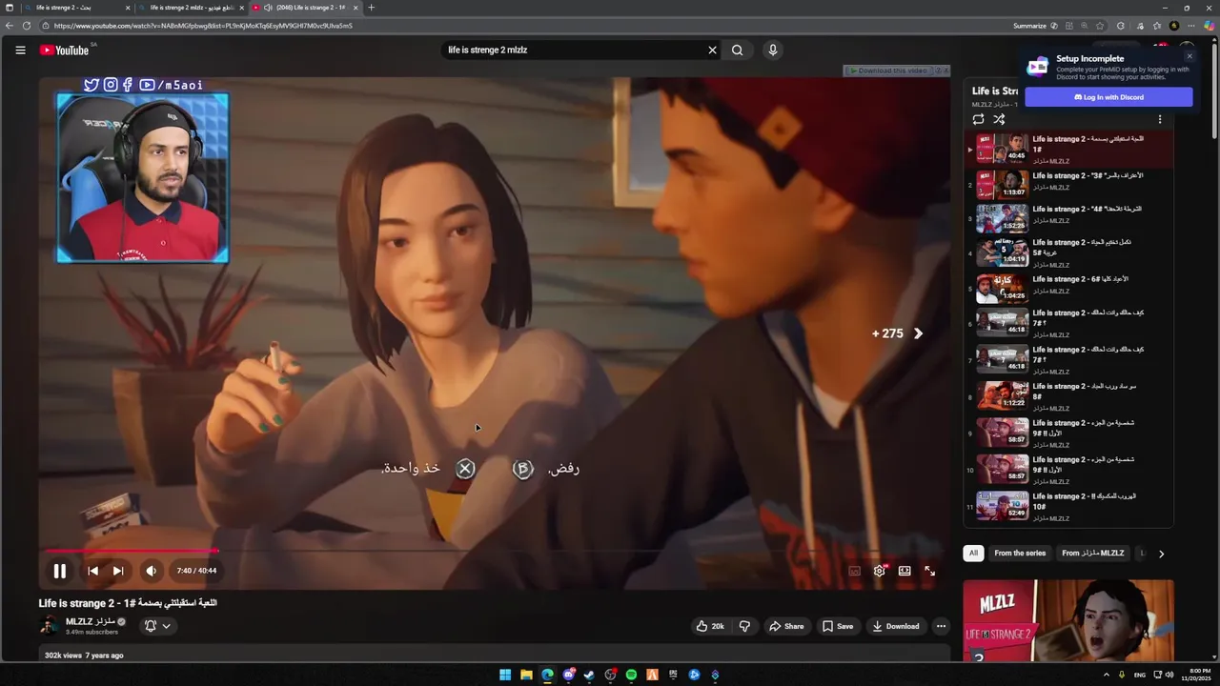1220x686 pixels.
Task: Submit search with magnifier icon
Action: (737, 50)
